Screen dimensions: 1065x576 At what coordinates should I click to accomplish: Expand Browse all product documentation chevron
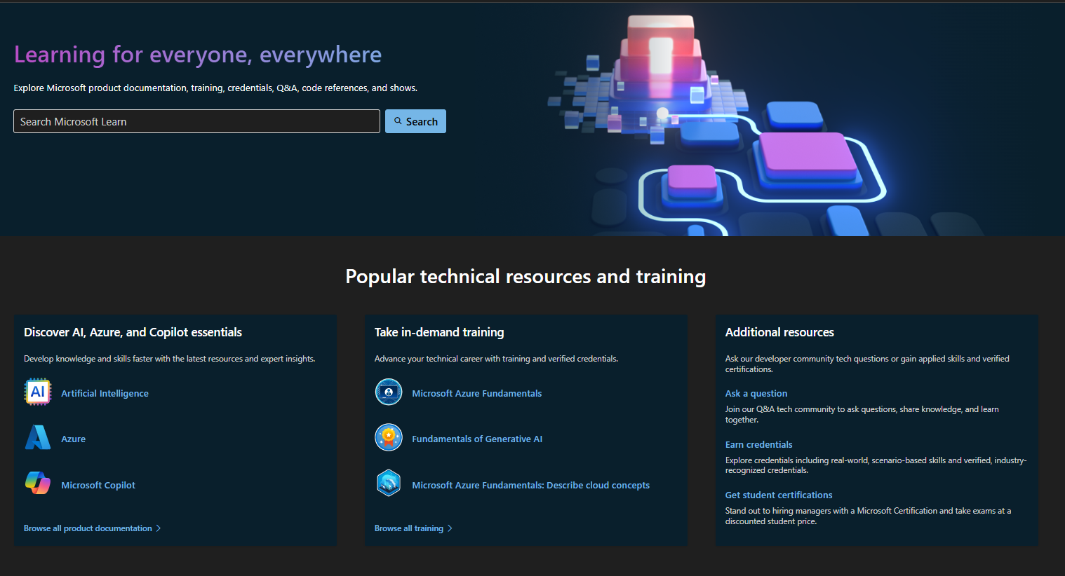point(159,528)
